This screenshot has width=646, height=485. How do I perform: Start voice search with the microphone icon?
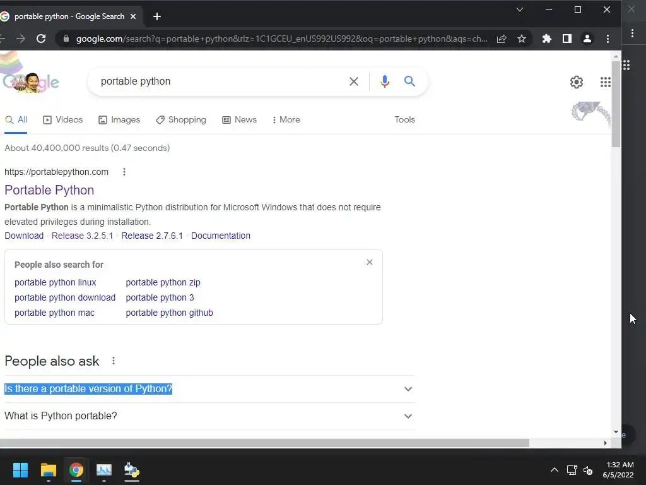click(x=385, y=81)
